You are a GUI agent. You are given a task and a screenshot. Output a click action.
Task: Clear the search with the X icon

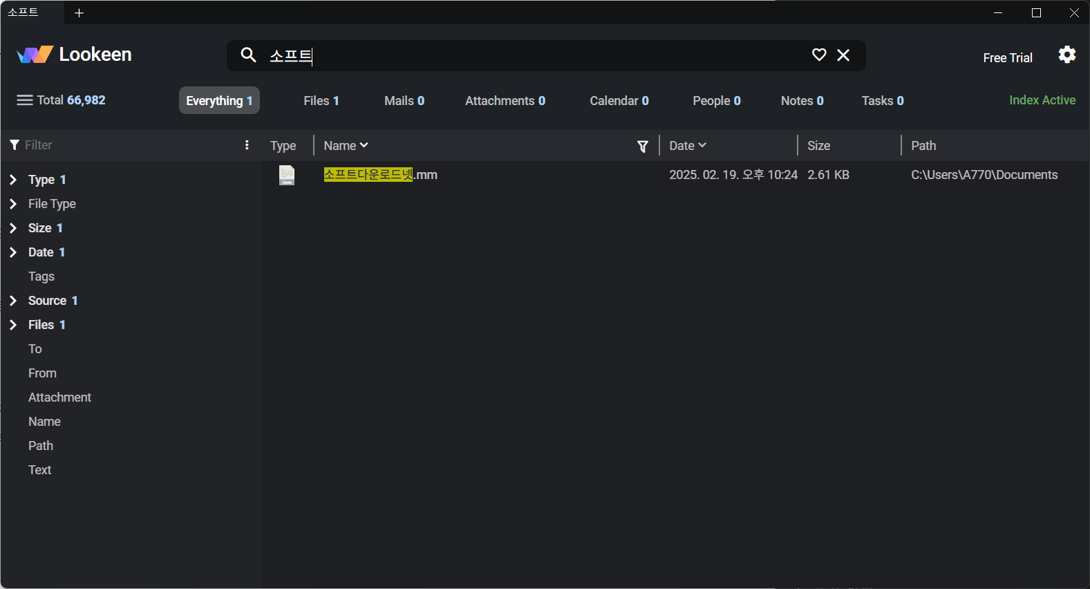point(843,55)
